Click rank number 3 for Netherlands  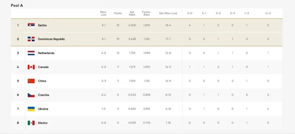[x=18, y=53]
